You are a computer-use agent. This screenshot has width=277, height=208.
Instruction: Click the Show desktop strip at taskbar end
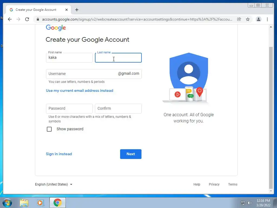coord(275,203)
